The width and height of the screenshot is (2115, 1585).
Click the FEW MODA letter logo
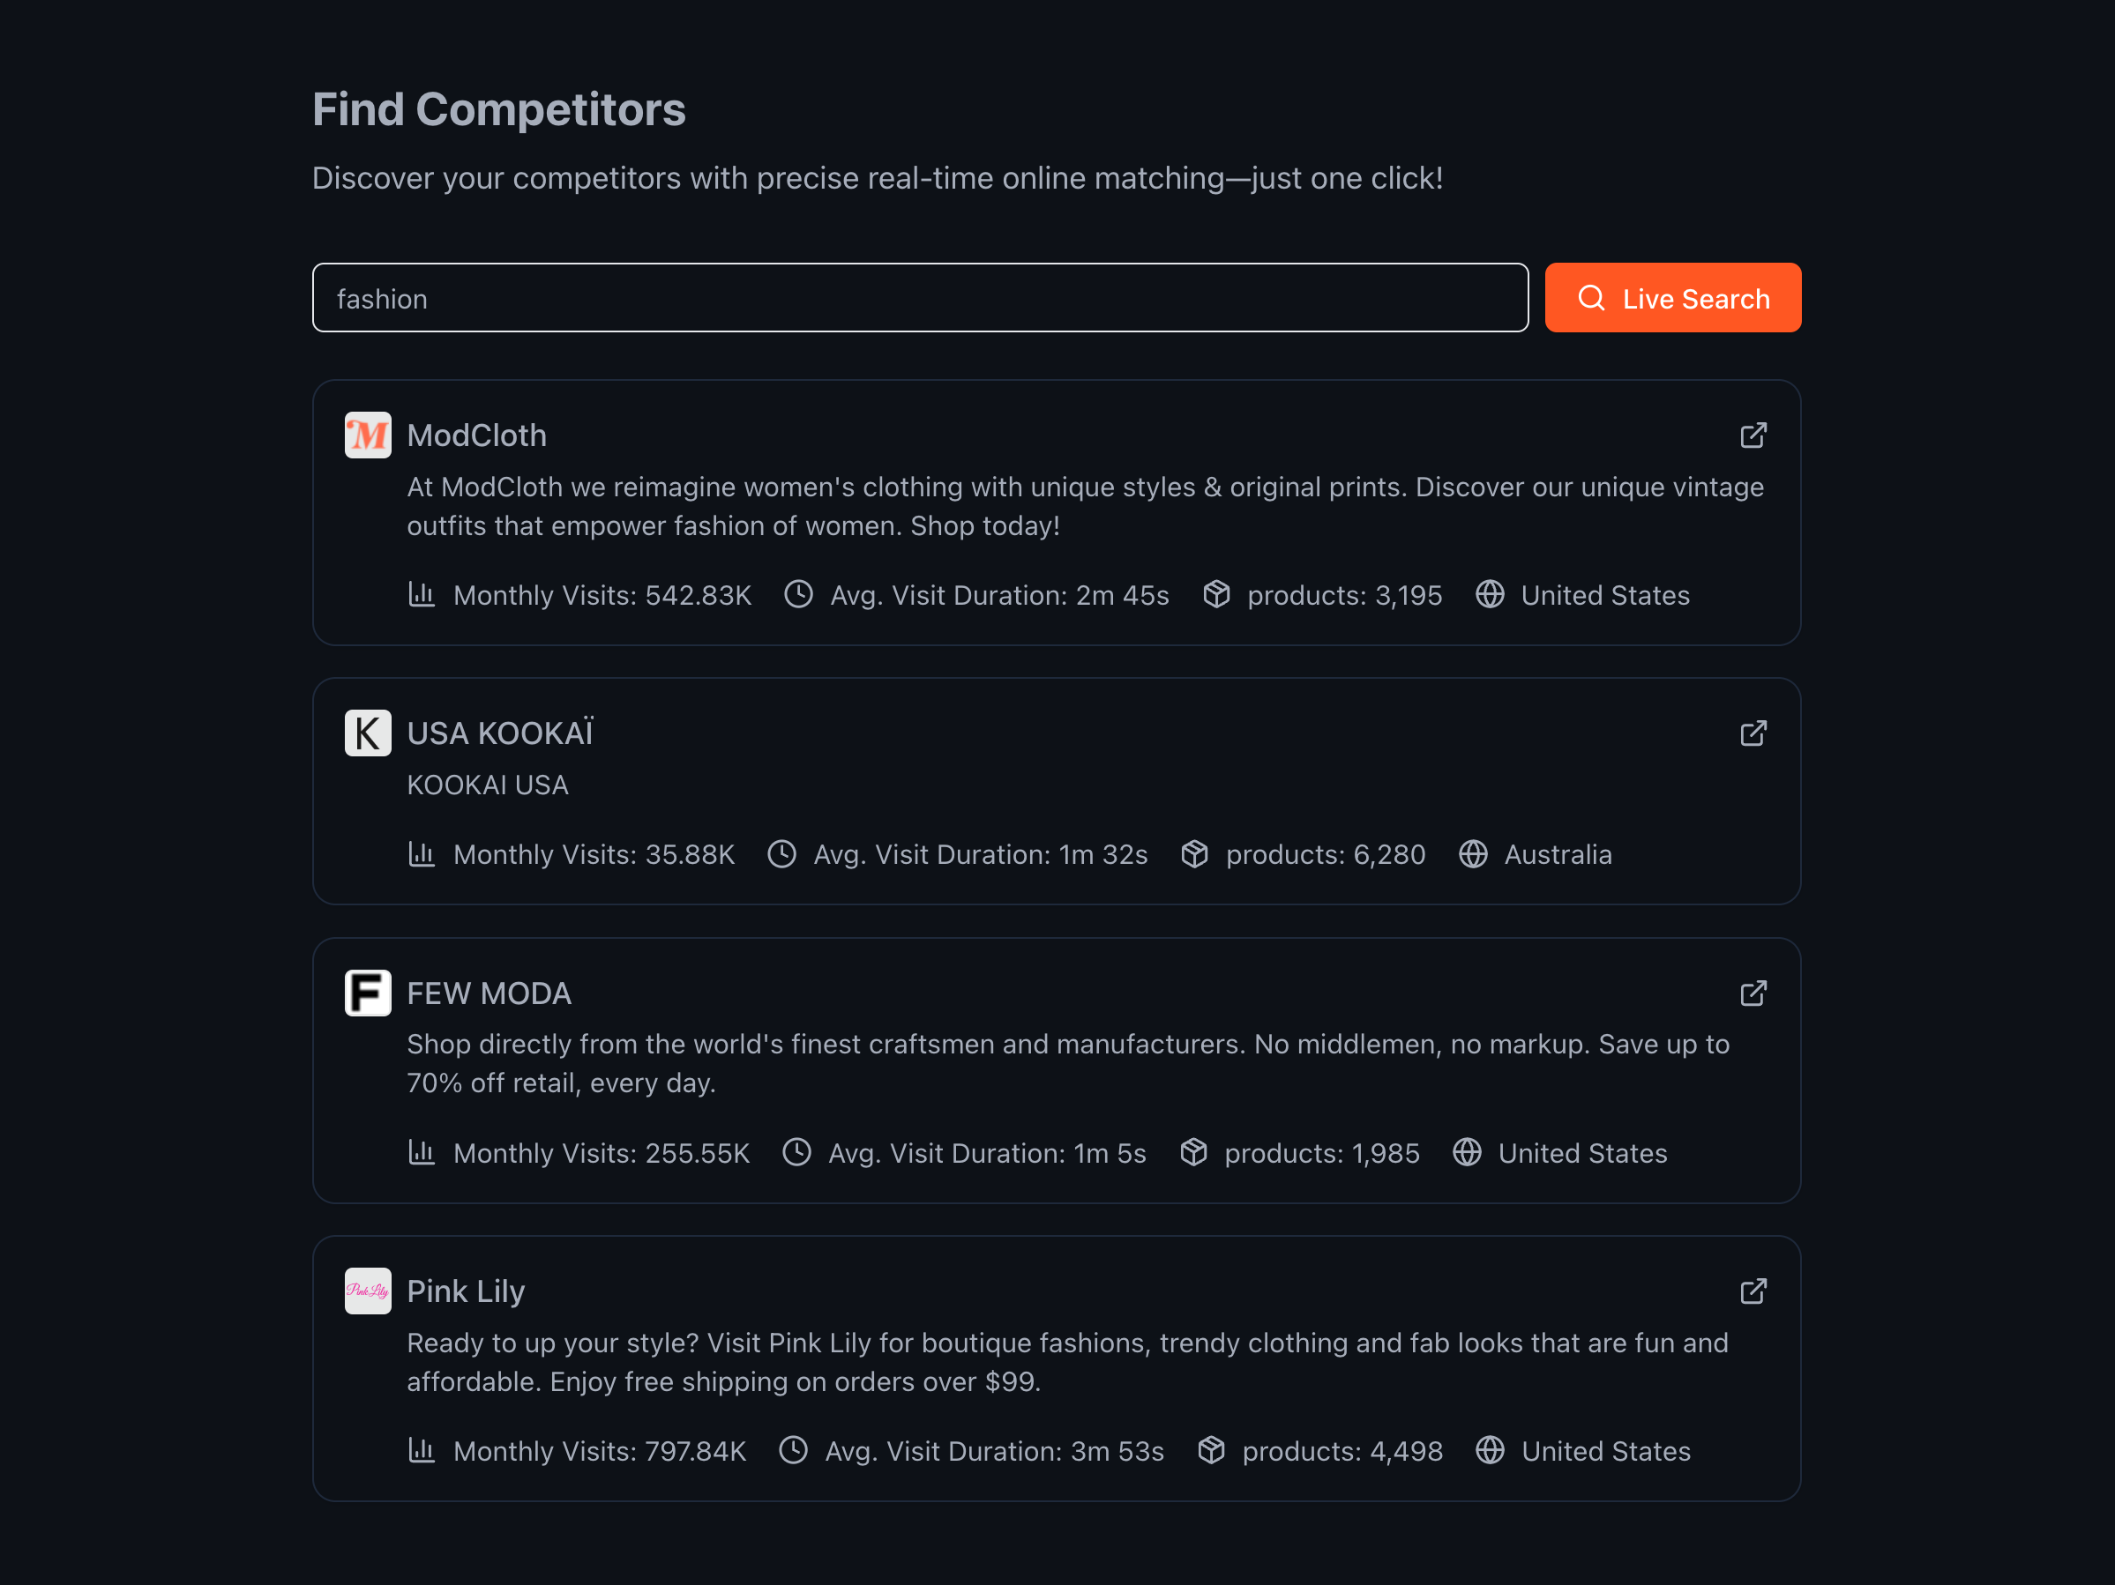pos(367,993)
